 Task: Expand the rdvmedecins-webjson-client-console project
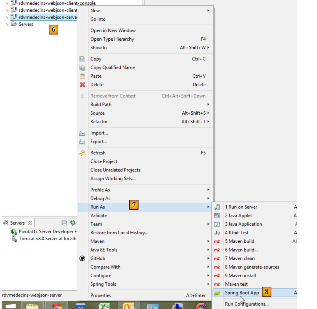(x=7, y=4)
